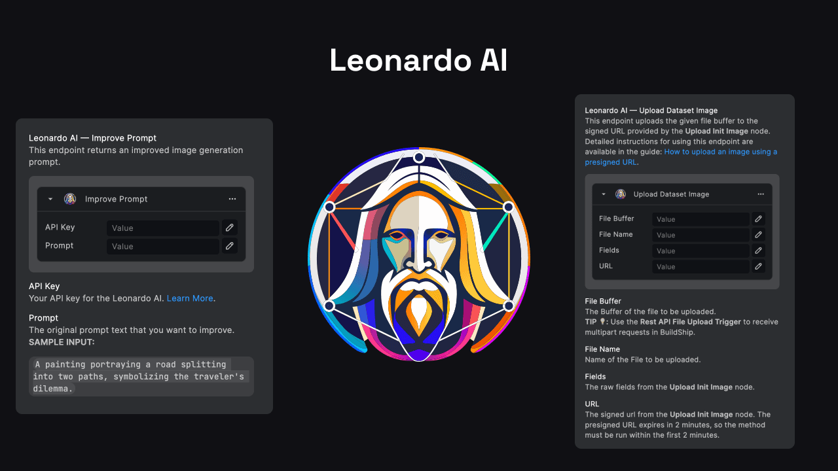The width and height of the screenshot is (838, 471).
Task: Click 'Rest API File Upload Trigger' tip text
Action: click(691, 322)
